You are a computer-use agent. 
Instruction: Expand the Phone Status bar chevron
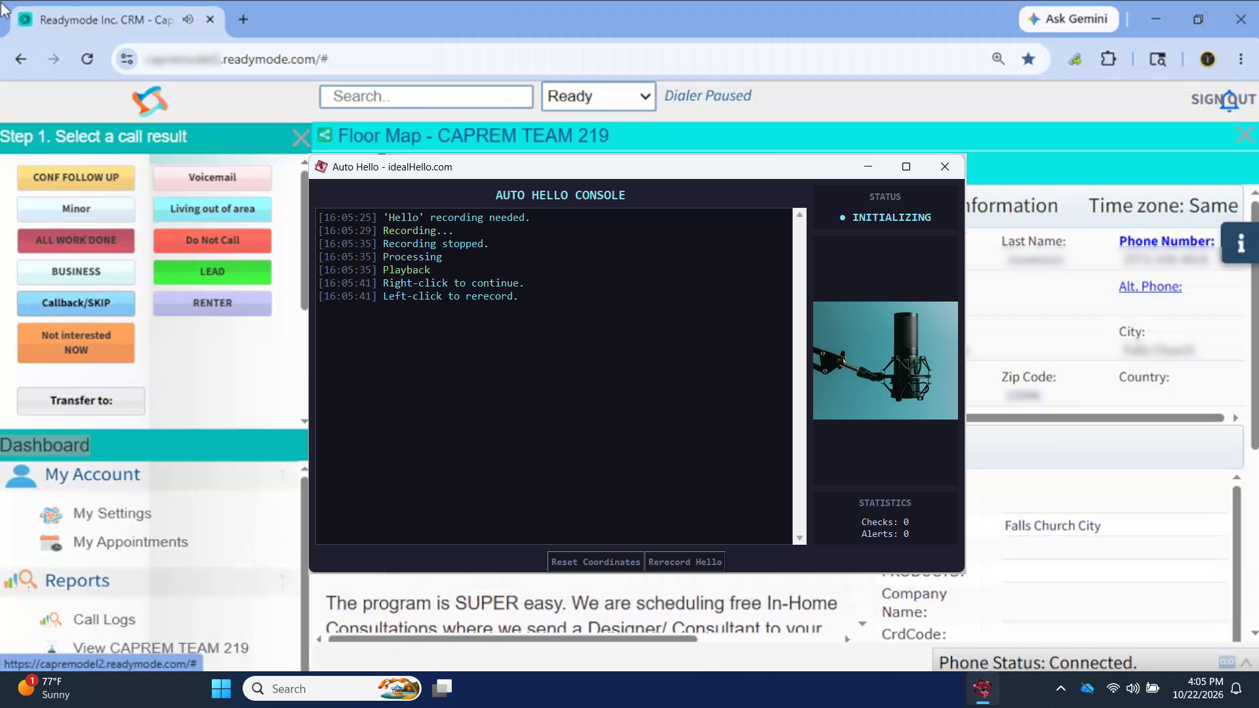pos(1246,662)
